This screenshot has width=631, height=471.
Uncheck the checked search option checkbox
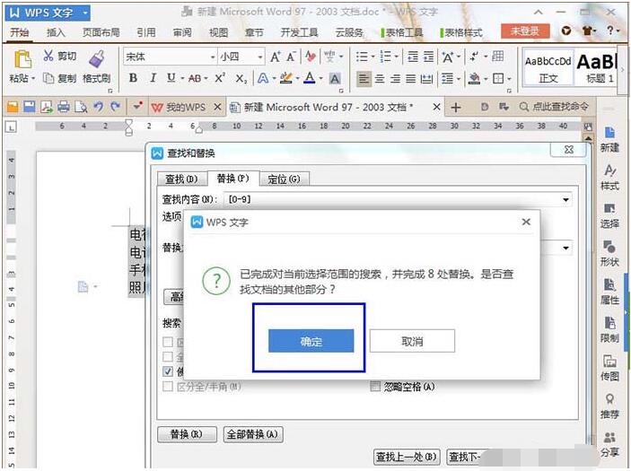(x=168, y=371)
